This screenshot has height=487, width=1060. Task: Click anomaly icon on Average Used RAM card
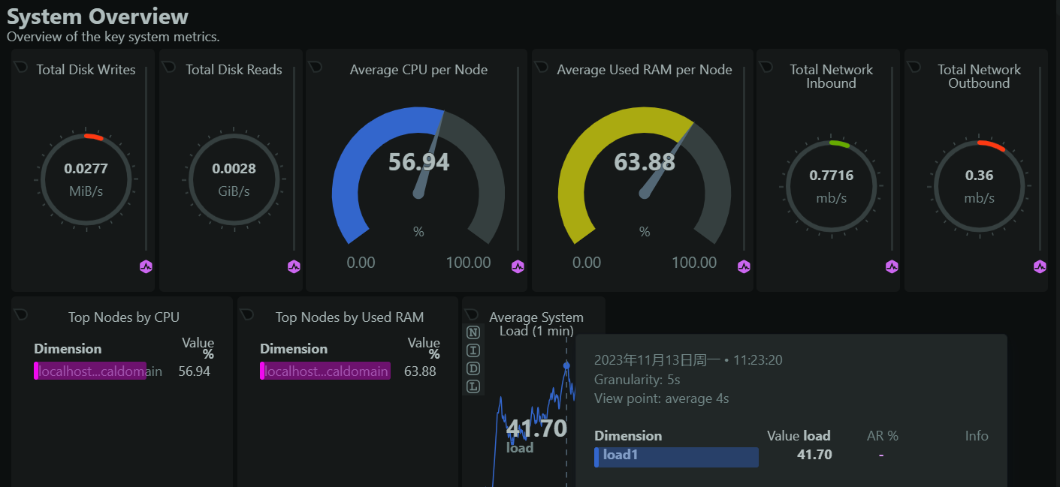click(x=744, y=266)
